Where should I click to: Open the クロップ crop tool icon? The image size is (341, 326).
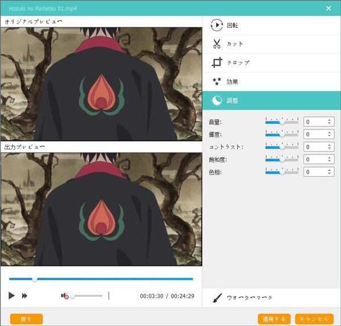click(x=217, y=63)
